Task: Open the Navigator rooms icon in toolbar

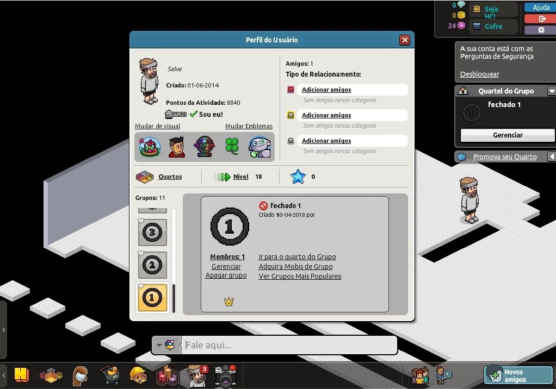Action: (x=51, y=375)
